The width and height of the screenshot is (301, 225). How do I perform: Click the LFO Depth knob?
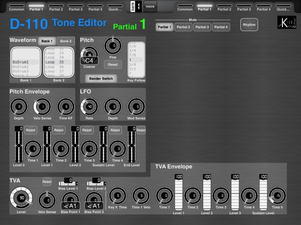[x=113, y=107]
